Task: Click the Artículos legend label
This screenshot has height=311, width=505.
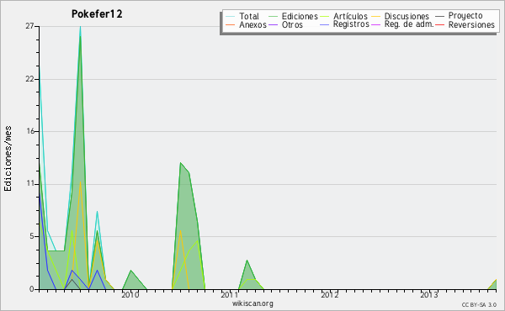Action: click(x=350, y=16)
